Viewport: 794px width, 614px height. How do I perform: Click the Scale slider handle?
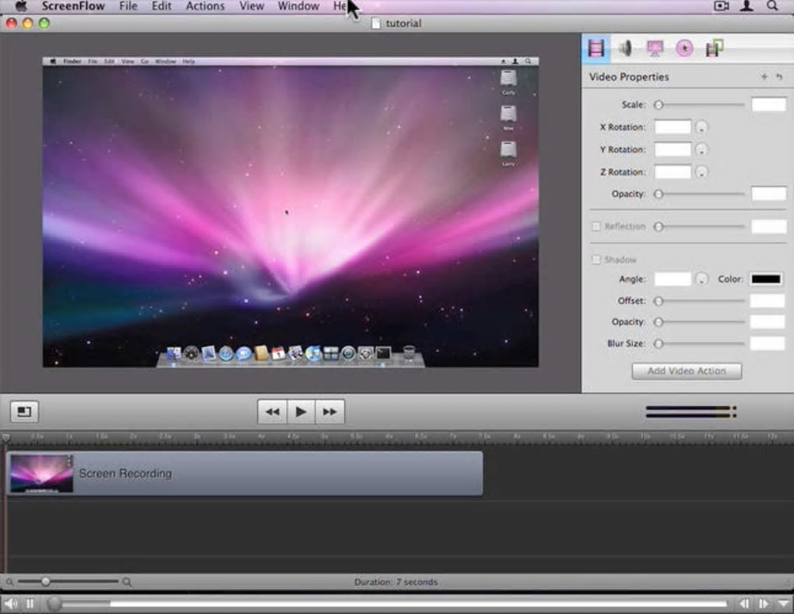pyautogui.click(x=659, y=104)
